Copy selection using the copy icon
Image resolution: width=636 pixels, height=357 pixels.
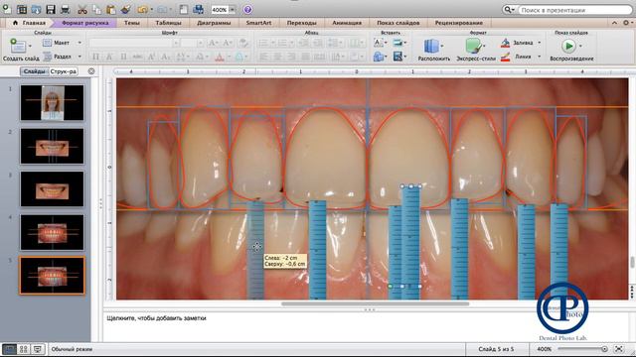click(x=96, y=9)
